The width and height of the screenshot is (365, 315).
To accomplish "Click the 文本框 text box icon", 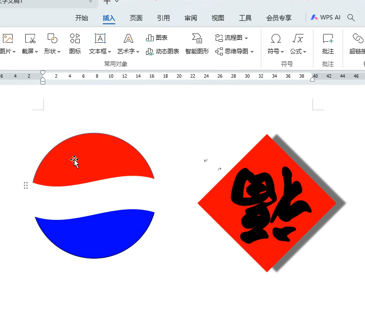I will [100, 38].
